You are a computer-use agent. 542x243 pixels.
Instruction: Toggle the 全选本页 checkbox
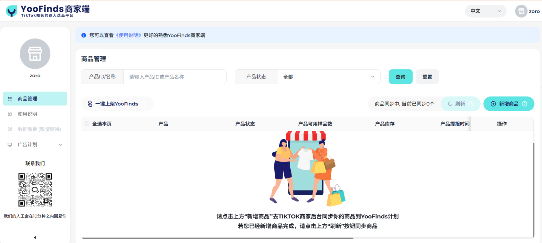[87, 124]
